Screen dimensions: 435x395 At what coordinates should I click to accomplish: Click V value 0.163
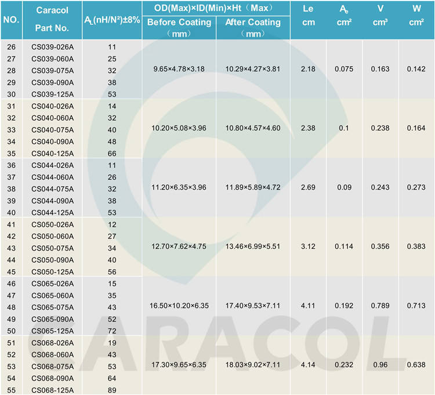(x=380, y=69)
